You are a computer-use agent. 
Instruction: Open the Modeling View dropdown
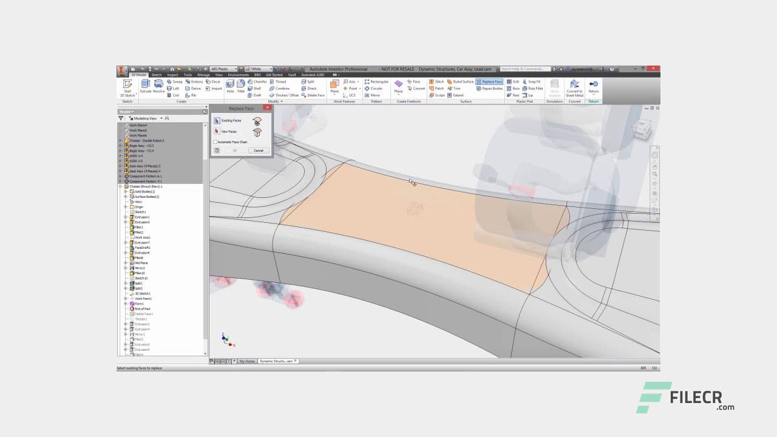point(161,118)
